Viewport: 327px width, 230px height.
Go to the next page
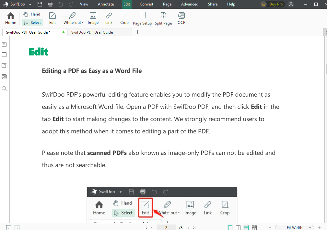[188, 228]
